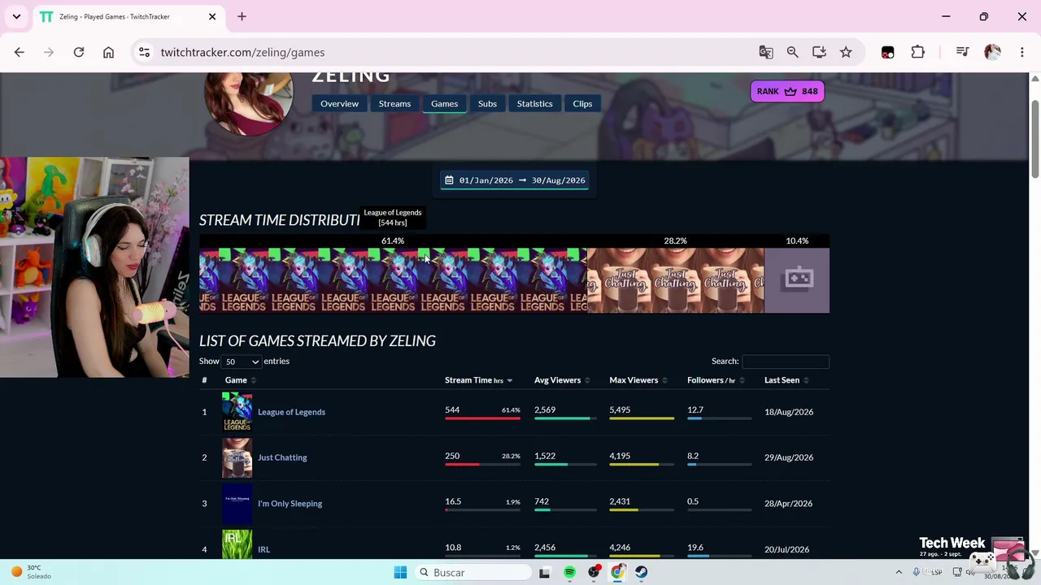Close the TwitchTracker tab

212,16
